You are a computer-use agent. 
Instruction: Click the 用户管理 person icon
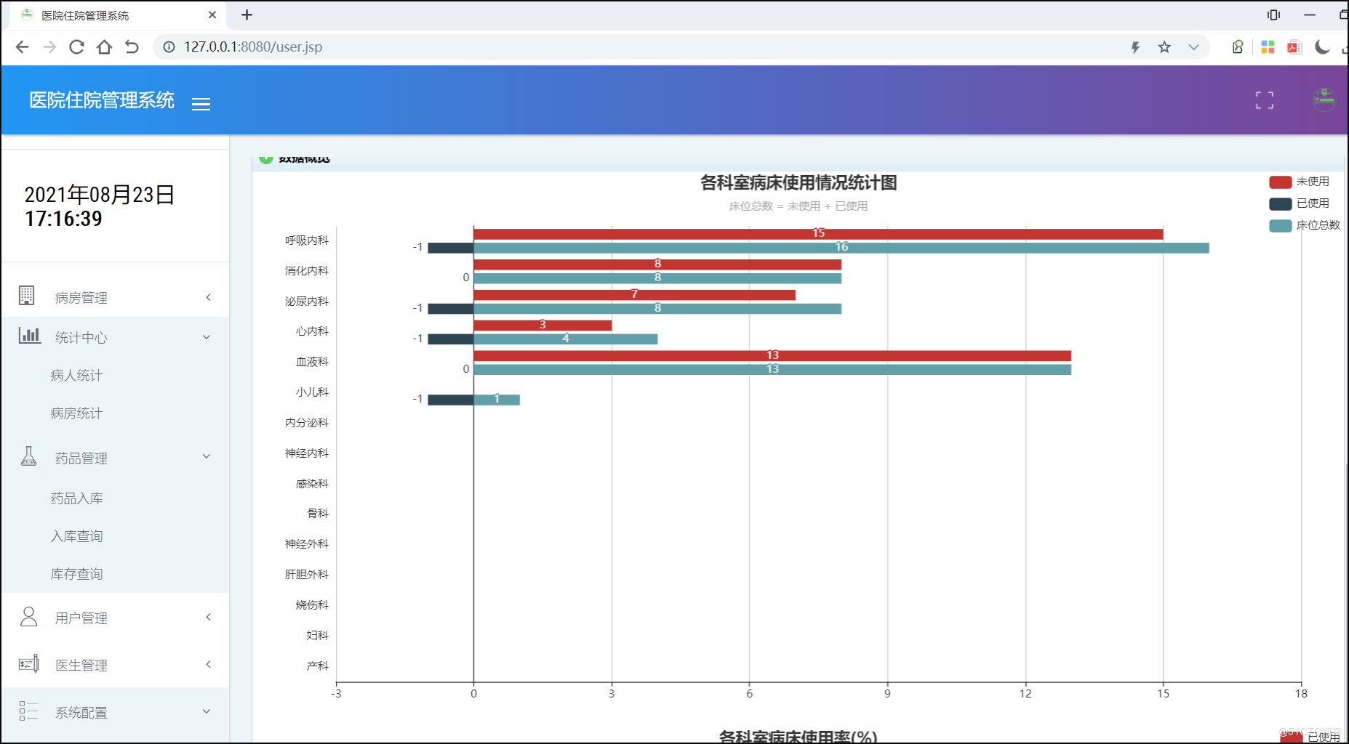28,617
